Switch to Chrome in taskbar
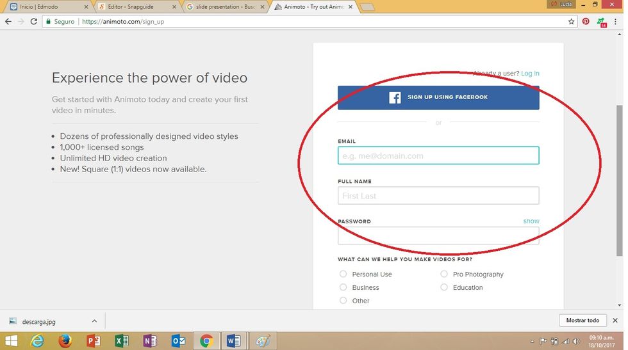Viewport: 628px width, 350px height. click(x=206, y=341)
